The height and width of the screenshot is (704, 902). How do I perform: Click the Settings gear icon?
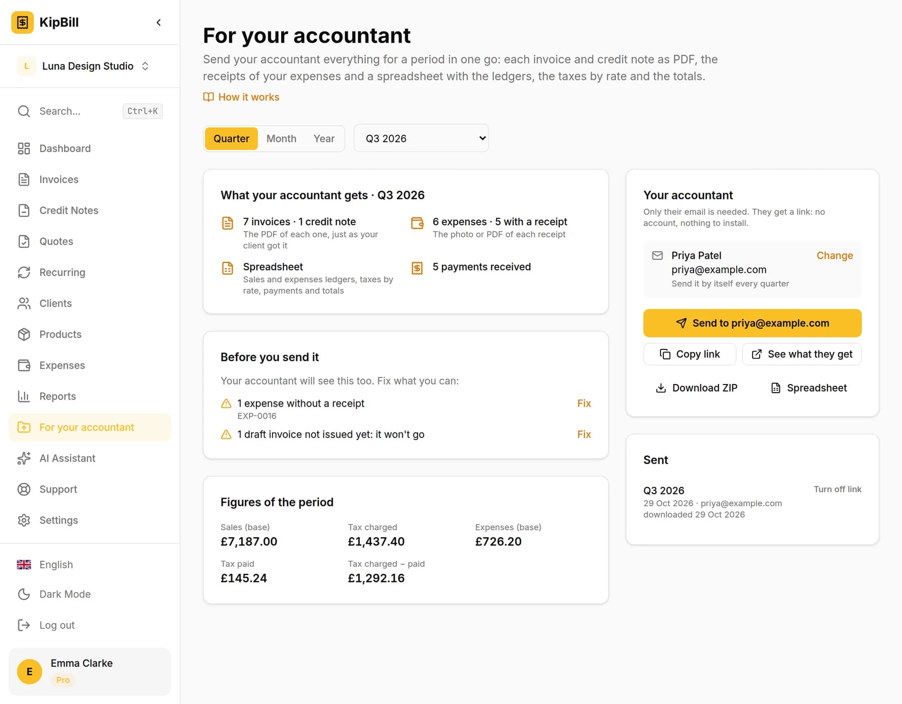click(x=24, y=520)
